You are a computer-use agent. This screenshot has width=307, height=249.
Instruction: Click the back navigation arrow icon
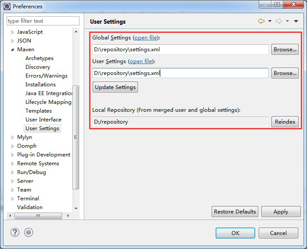point(261,21)
